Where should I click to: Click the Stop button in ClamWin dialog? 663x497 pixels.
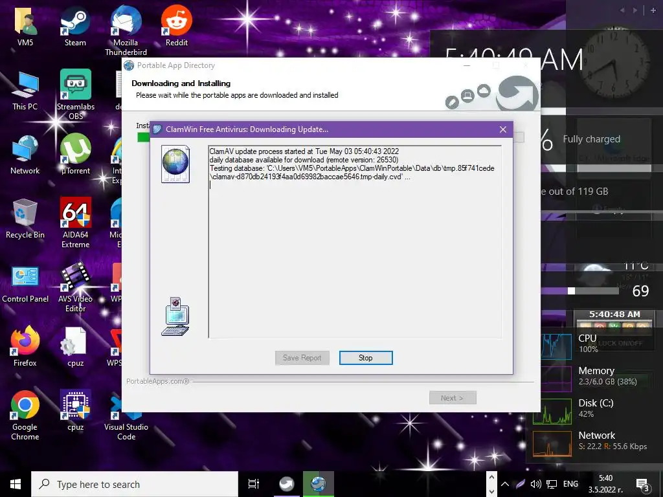pos(366,357)
